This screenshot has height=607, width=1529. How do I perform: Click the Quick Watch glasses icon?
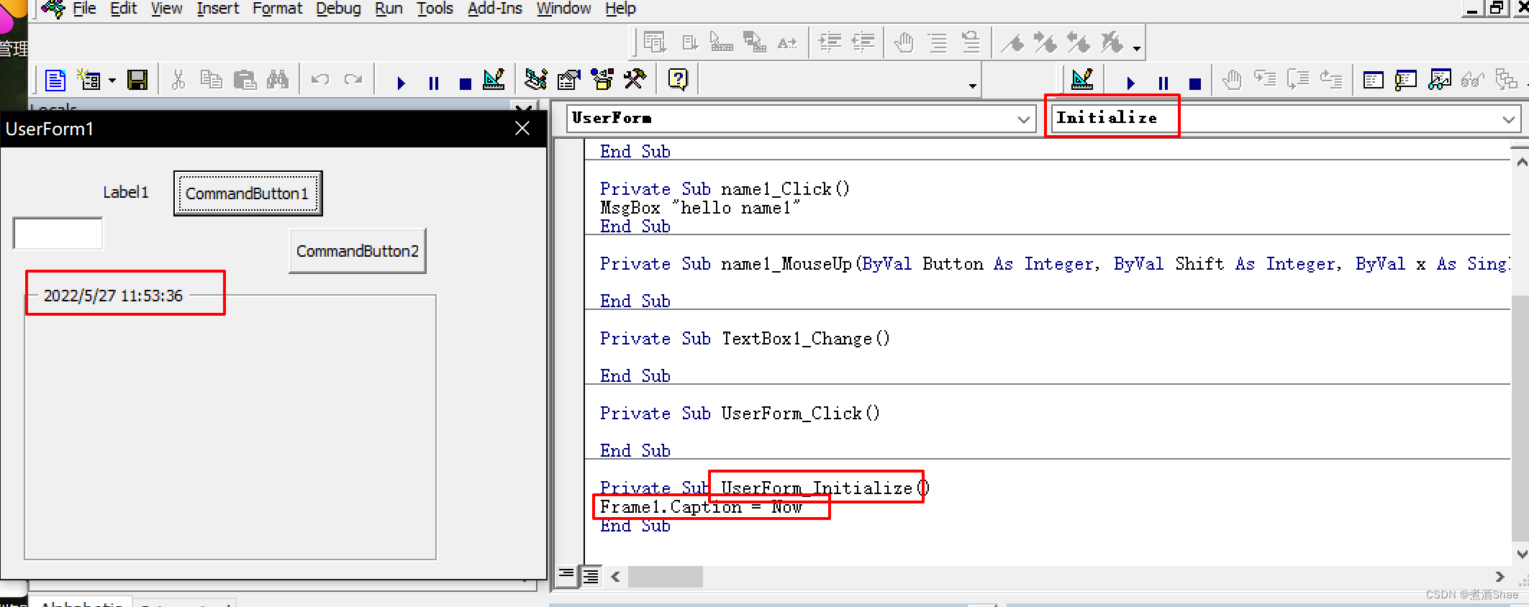[1472, 80]
